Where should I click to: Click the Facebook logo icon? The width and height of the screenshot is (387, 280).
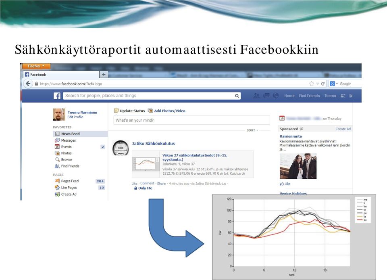[x=57, y=96]
